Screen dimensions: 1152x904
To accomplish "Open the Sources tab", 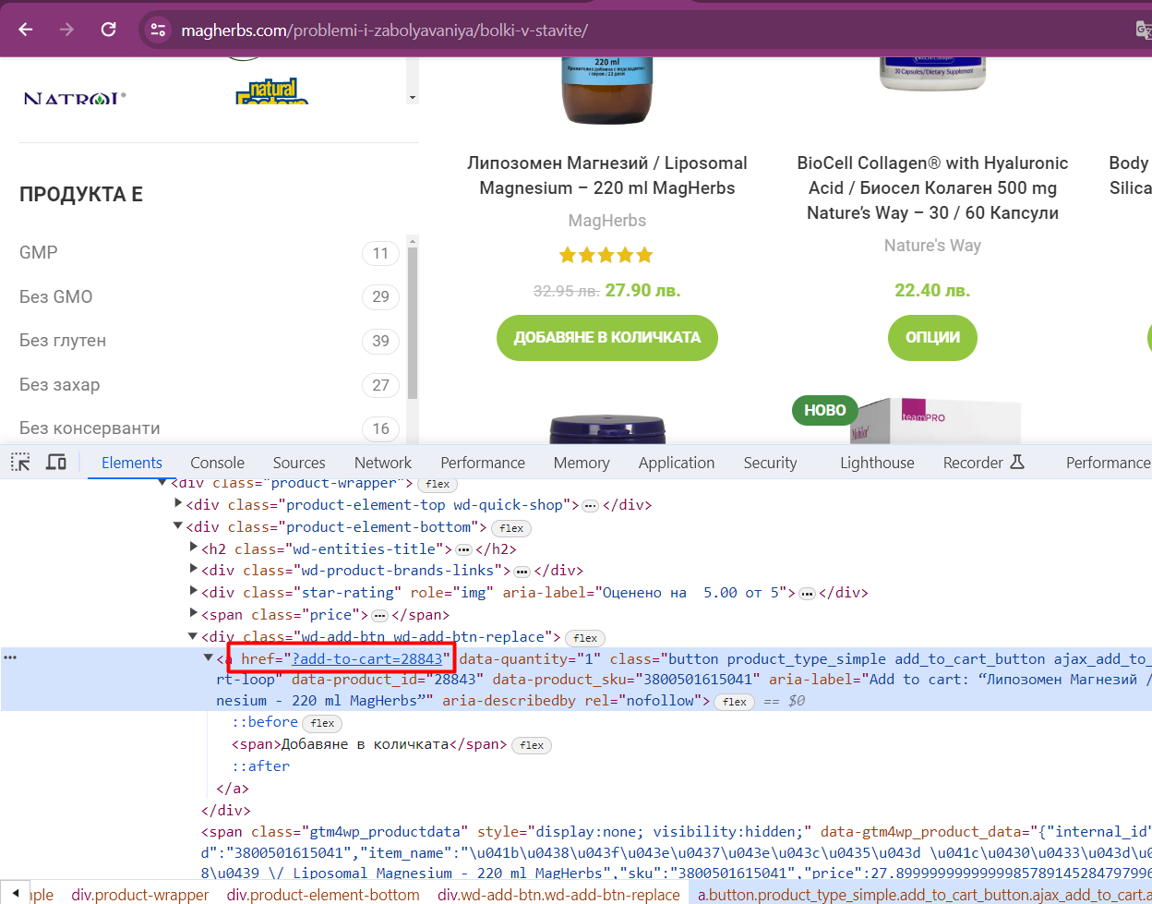I will 299,463.
